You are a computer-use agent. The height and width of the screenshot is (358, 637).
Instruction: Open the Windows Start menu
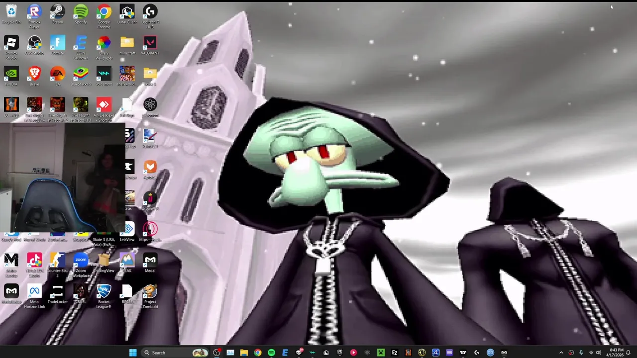[x=133, y=353]
